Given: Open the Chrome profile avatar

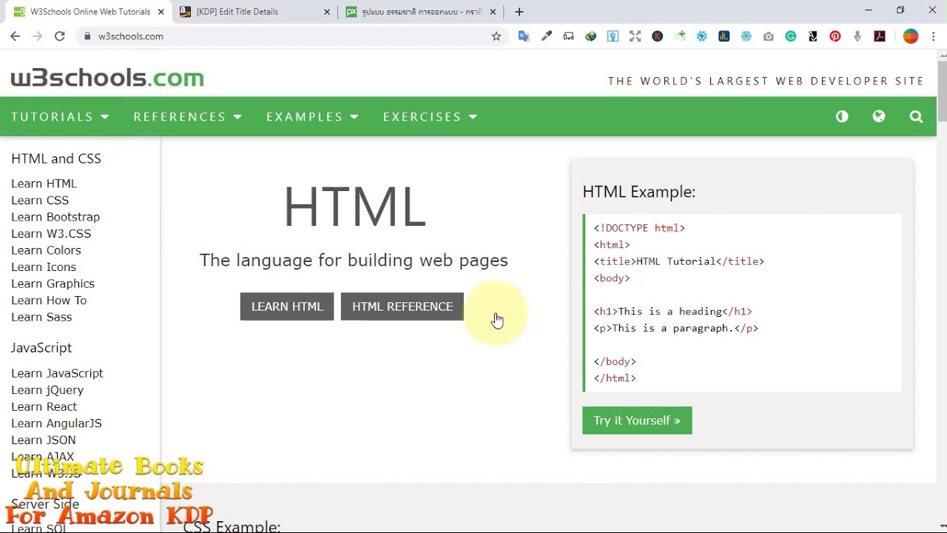Looking at the screenshot, I should pyautogui.click(x=911, y=36).
